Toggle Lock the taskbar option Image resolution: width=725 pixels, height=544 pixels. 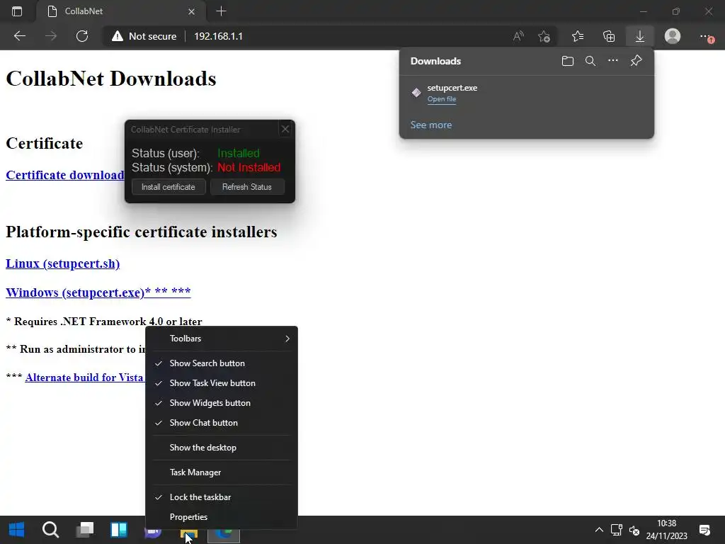(x=222, y=497)
